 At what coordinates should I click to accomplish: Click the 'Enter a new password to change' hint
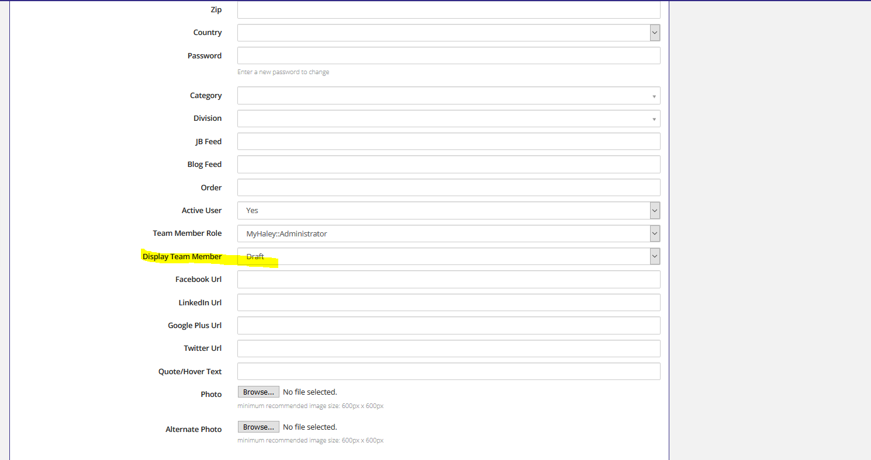coord(283,72)
